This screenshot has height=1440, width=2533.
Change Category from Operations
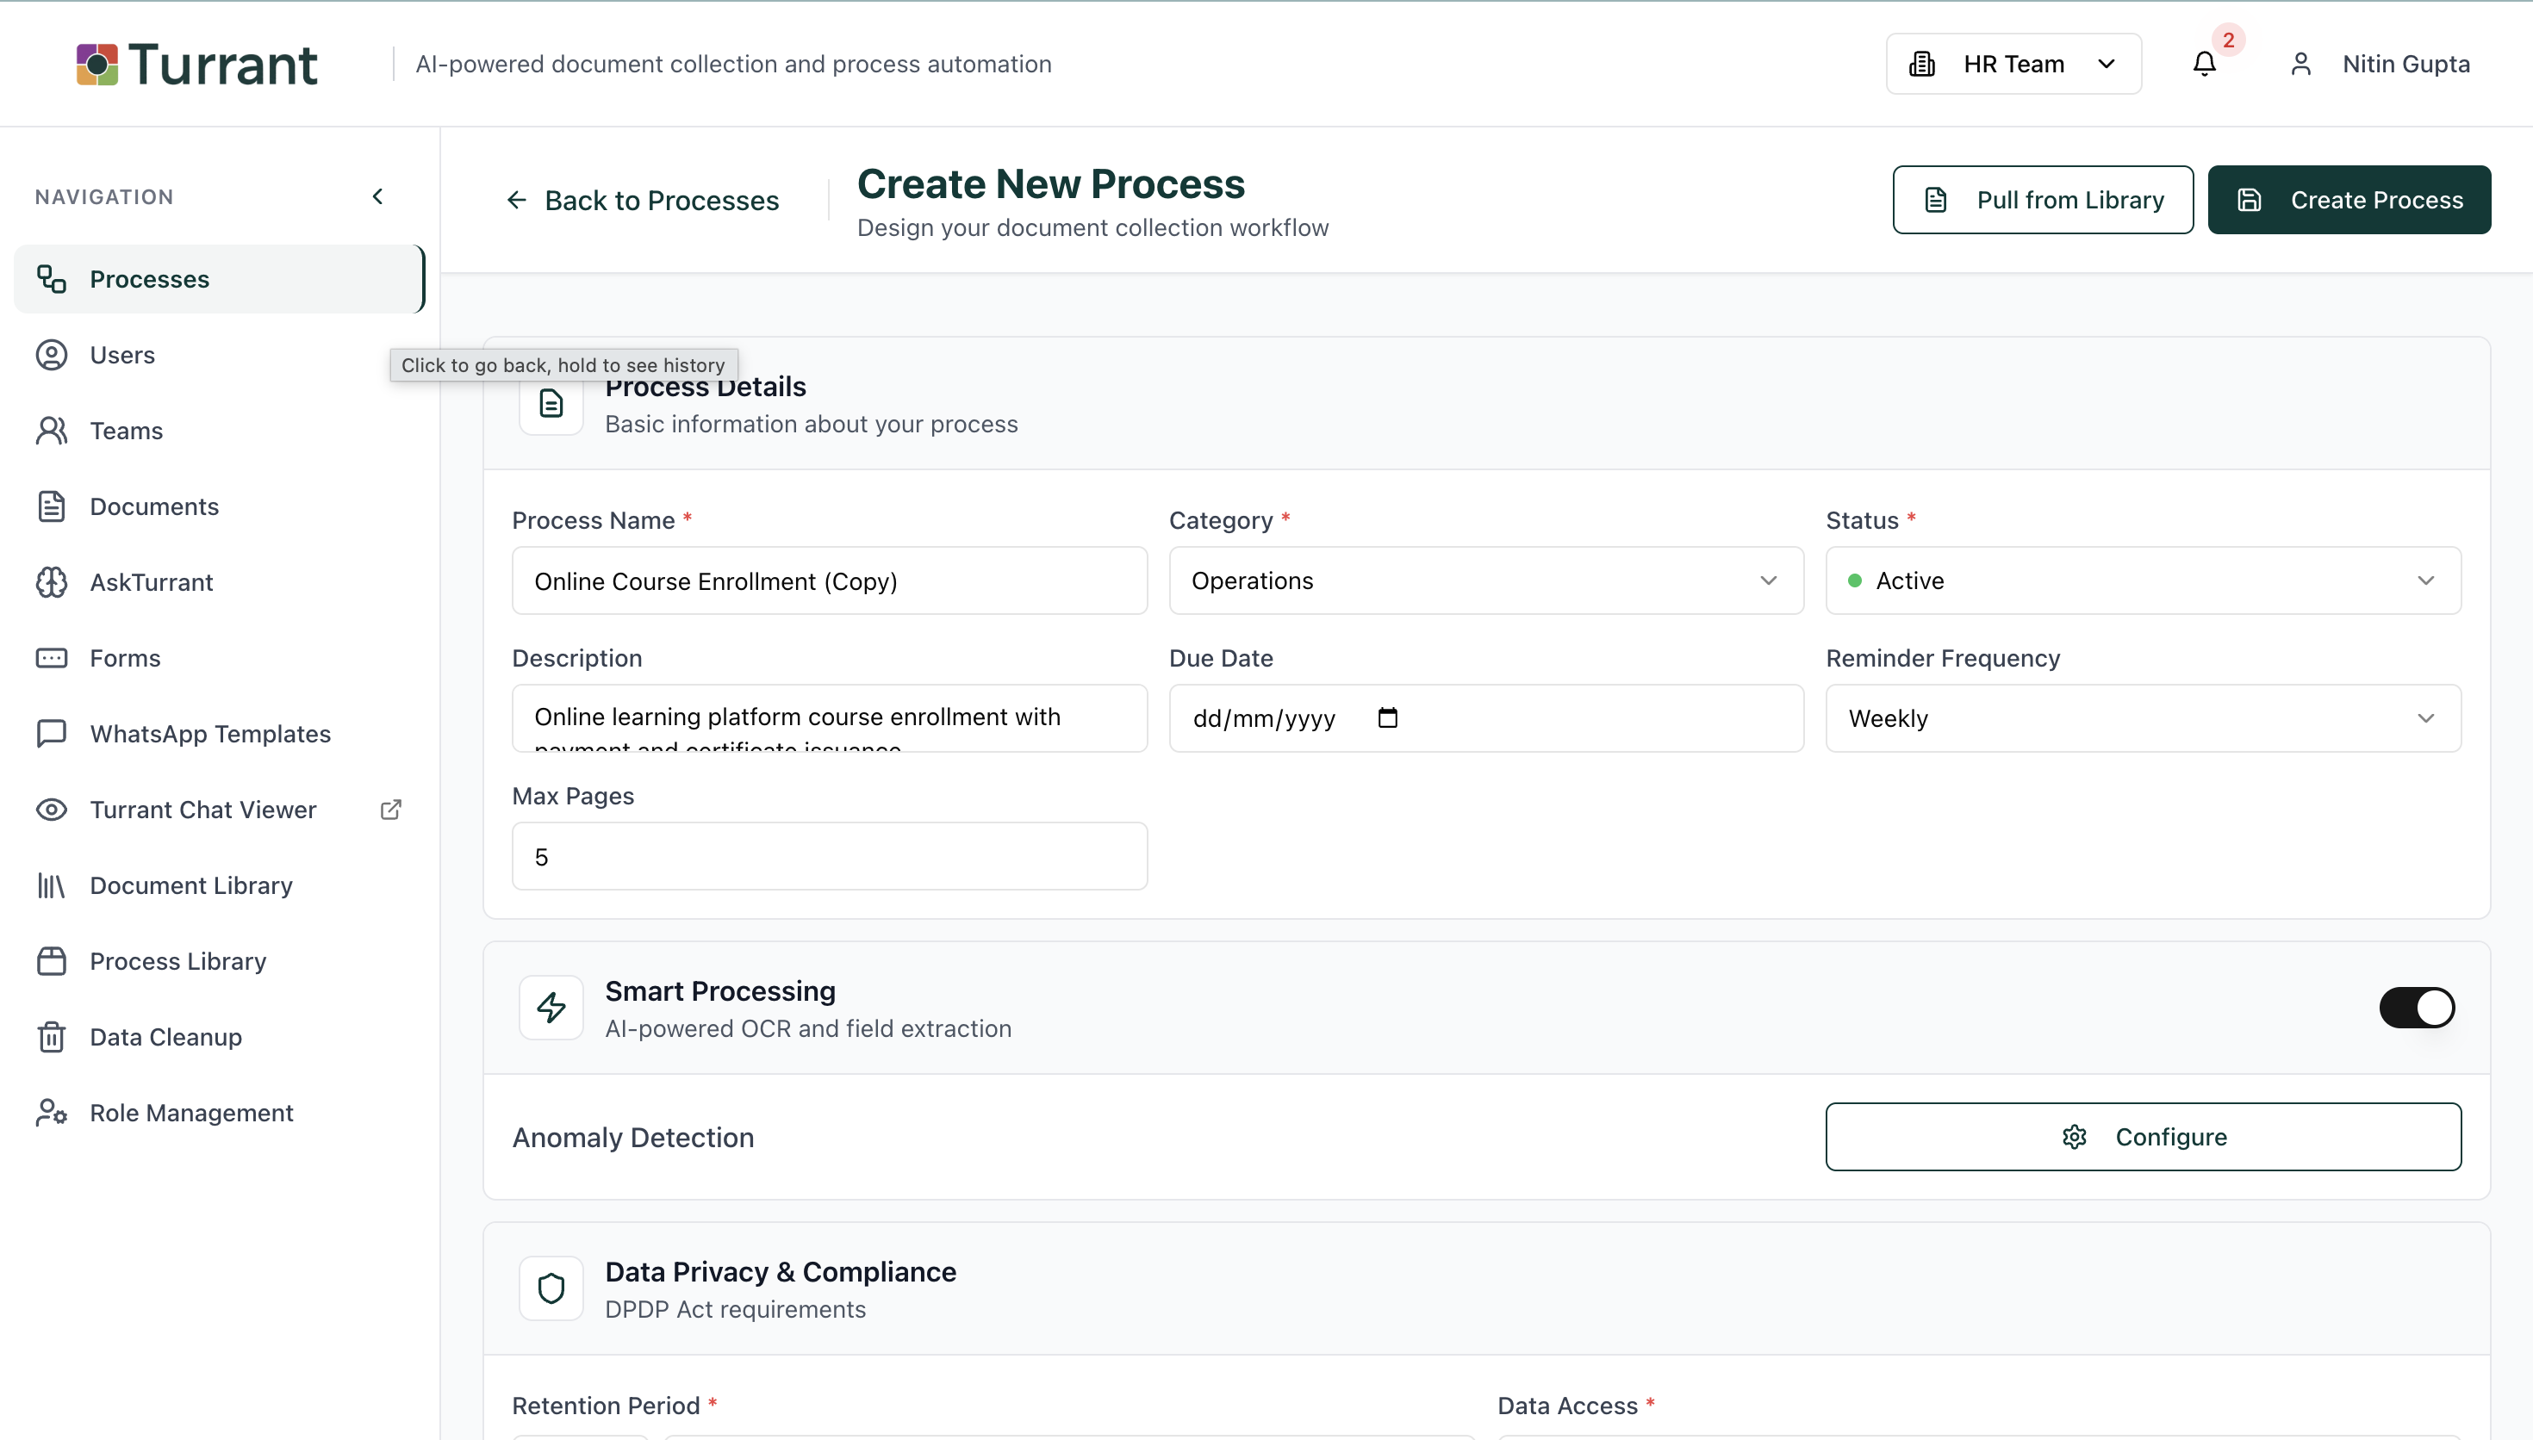[1484, 580]
